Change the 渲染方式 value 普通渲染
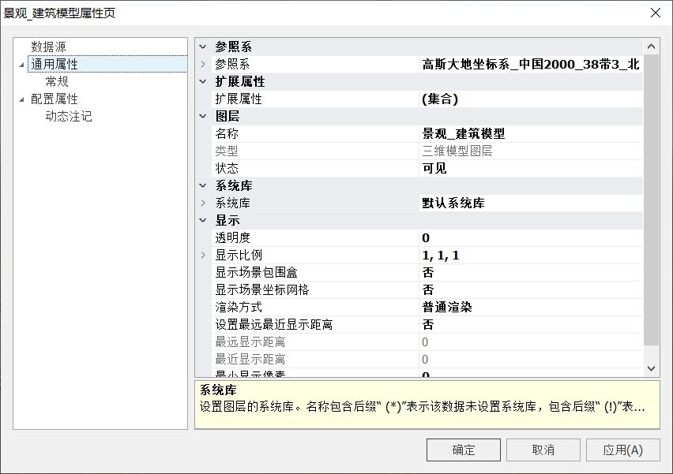Screen dimensions: 673x474 pos(529,308)
